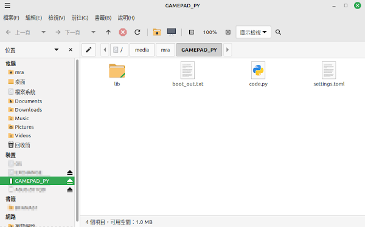Image resolution: width=365 pixels, height=227 pixels.
Task: Reload the current folder
Action: coord(137,32)
